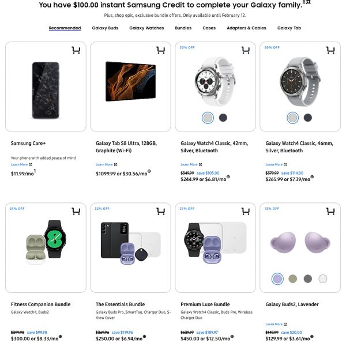Click the Premium Luxe Bundle product image
This screenshot has width=346, height=346.
pyautogui.click(x=215, y=245)
